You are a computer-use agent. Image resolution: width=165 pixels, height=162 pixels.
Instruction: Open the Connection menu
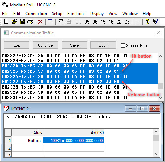pyautogui.click(x=36, y=14)
